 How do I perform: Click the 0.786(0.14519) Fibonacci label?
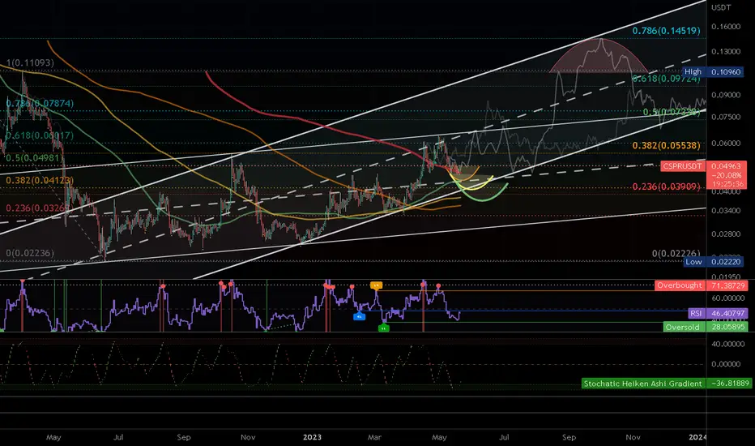click(x=667, y=31)
